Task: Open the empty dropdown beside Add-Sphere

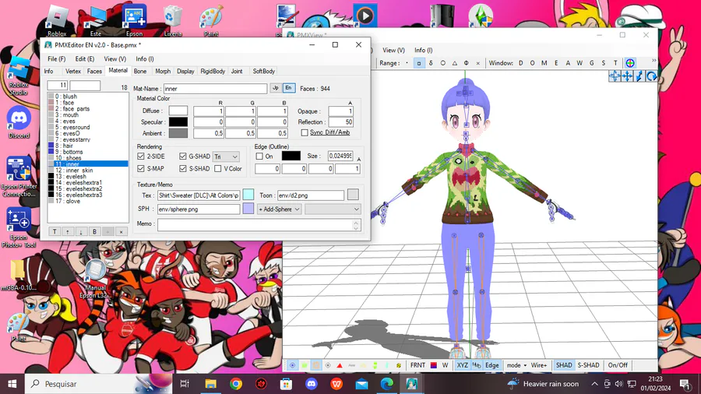Action: tap(333, 209)
